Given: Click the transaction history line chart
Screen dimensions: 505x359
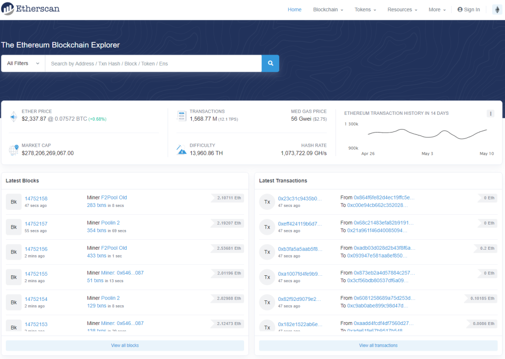Looking at the screenshot, I should click(427, 134).
